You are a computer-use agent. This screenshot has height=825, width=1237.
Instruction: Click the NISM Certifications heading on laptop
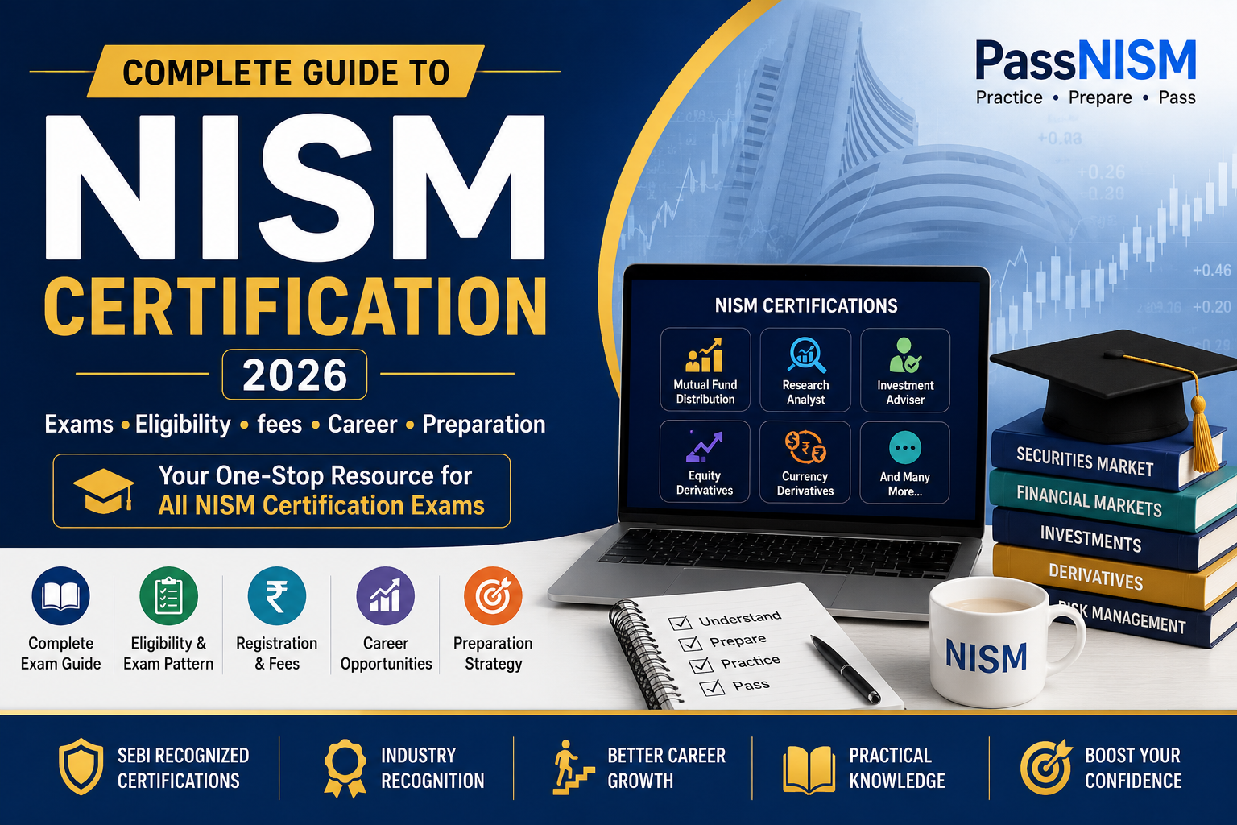806,306
